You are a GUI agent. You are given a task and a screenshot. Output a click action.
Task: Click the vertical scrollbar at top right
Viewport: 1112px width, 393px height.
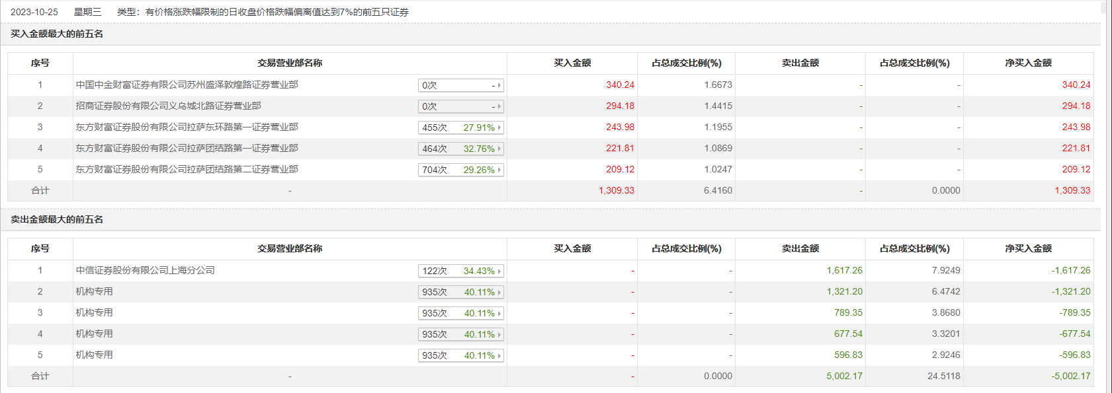point(1103,8)
